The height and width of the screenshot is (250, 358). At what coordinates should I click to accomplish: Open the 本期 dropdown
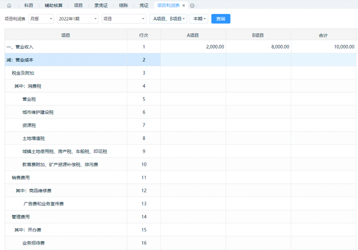coord(199,19)
